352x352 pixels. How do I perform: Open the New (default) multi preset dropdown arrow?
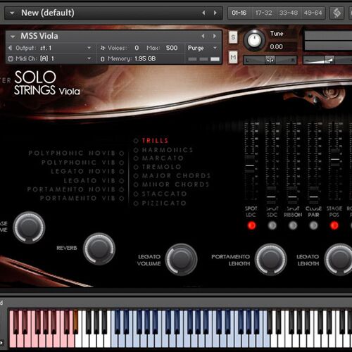(12, 13)
